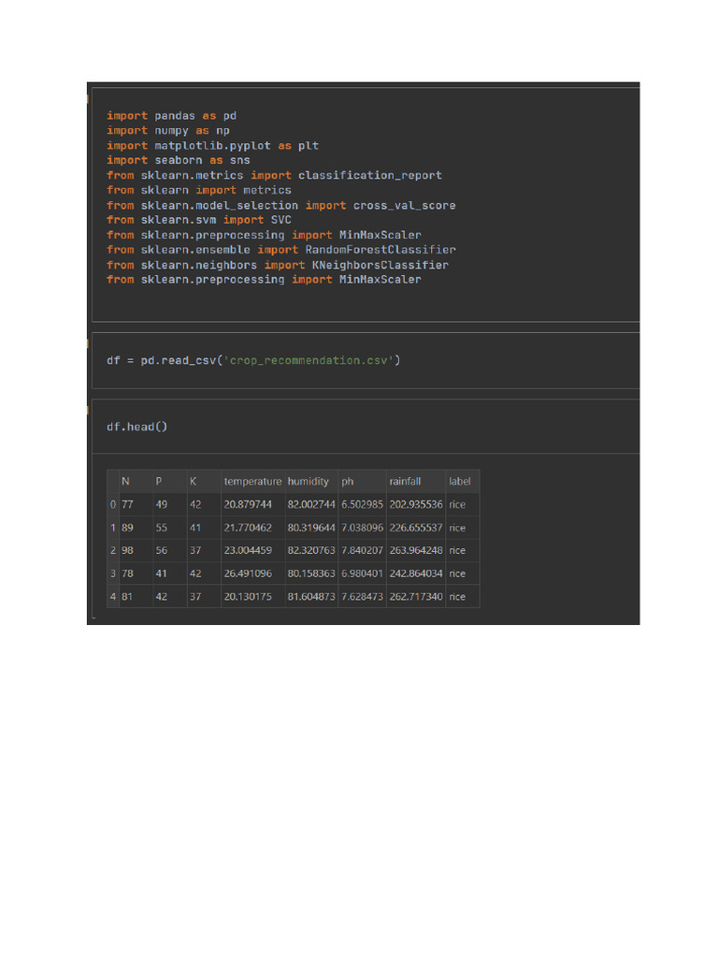Click the ph column header
The width and height of the screenshot is (718, 958).
pyautogui.click(x=348, y=481)
